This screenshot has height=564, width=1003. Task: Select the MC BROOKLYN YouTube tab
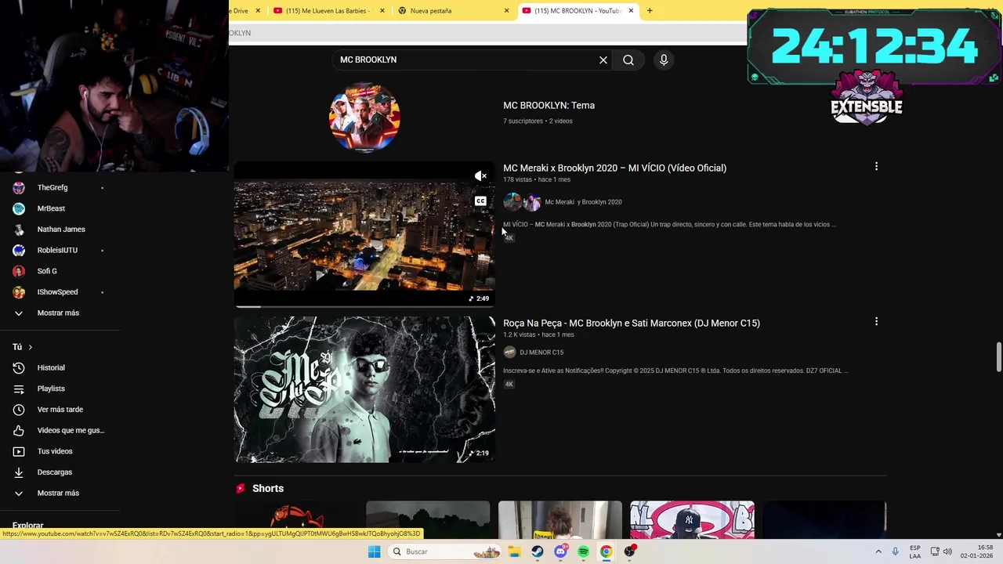578,11
